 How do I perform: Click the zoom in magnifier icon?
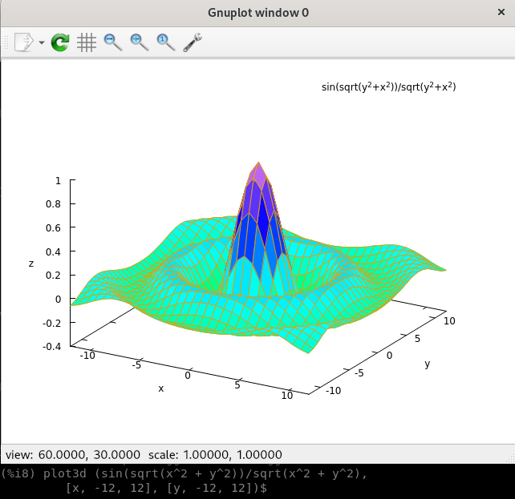pos(140,42)
